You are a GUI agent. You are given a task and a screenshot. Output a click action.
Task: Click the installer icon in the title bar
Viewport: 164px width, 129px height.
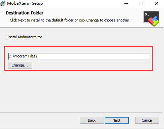(x=3, y=3)
